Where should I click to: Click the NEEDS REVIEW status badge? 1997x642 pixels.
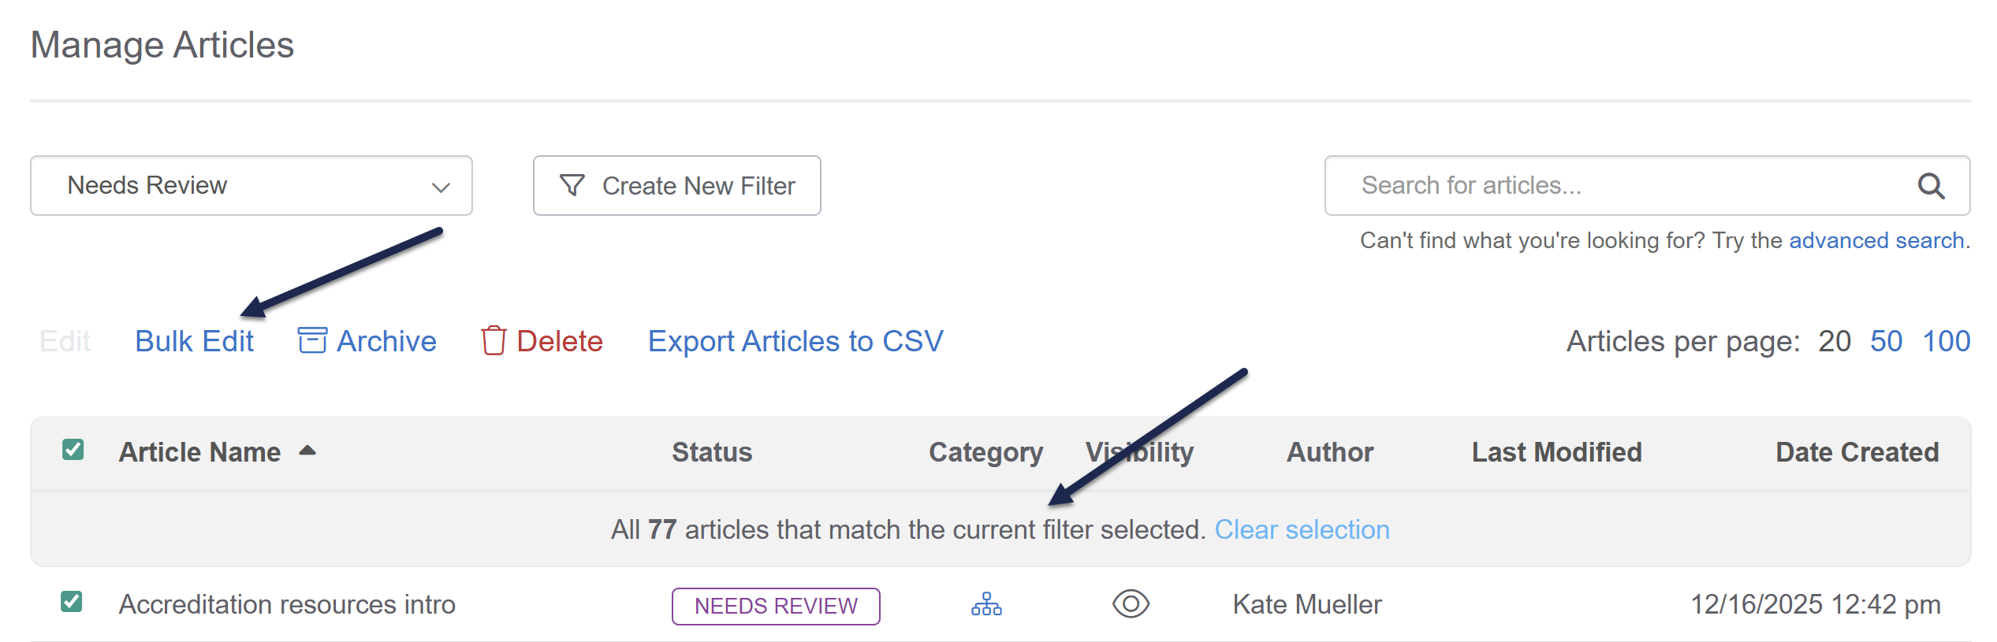(776, 606)
